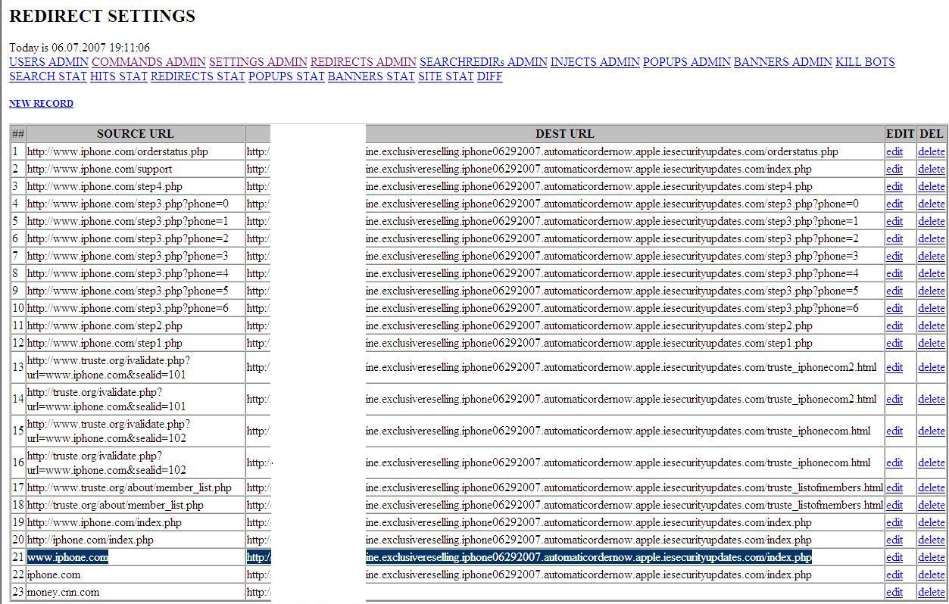Open the USERS ADMIN page
The height and width of the screenshot is (604, 949).
[48, 62]
